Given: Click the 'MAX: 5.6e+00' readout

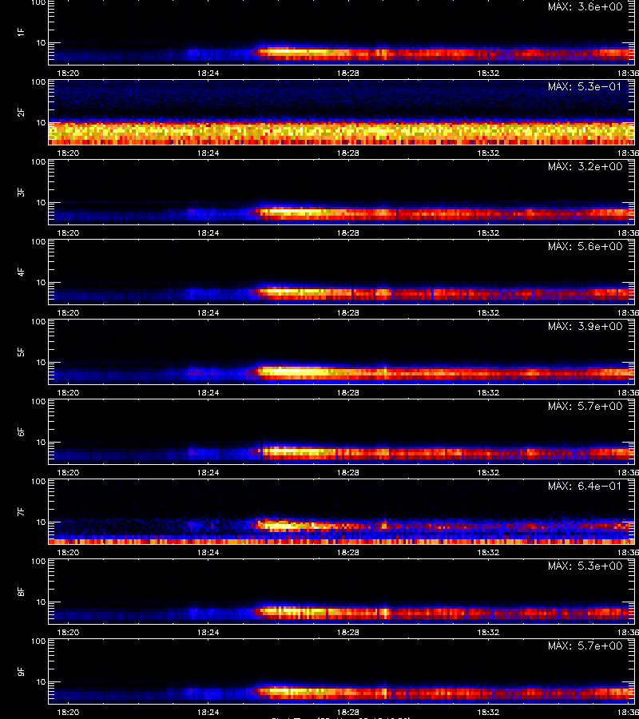Looking at the screenshot, I should pos(585,246).
